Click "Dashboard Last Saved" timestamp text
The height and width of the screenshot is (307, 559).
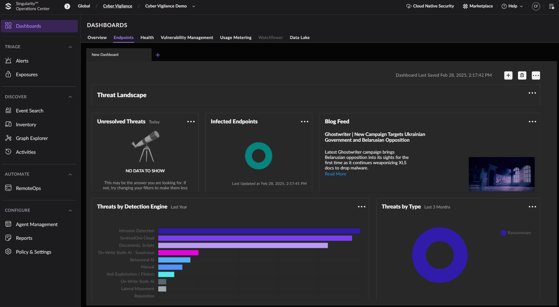(x=444, y=75)
